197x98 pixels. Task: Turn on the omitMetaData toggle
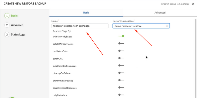[x=121, y=51]
